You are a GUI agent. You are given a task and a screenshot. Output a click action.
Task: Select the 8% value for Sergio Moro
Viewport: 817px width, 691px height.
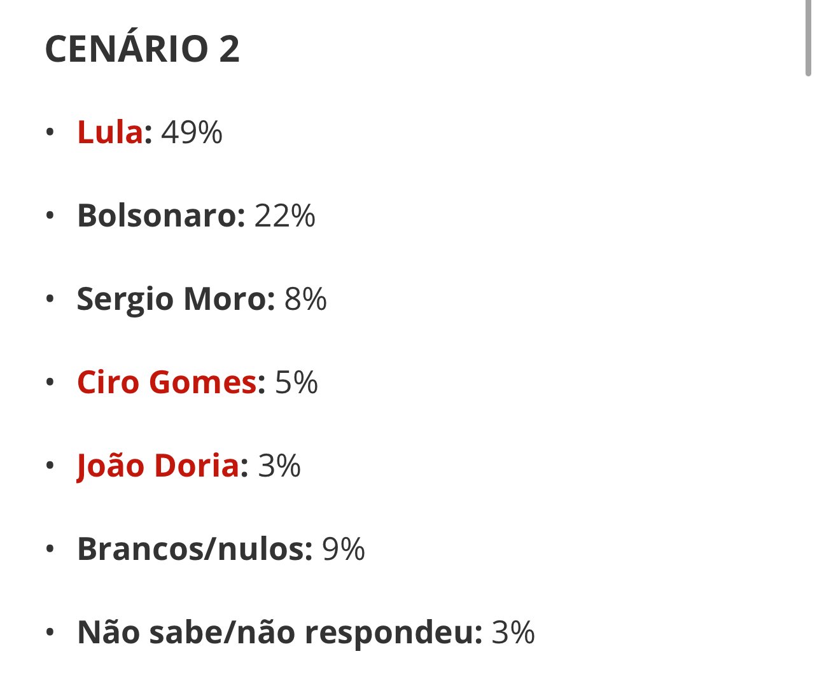click(305, 299)
